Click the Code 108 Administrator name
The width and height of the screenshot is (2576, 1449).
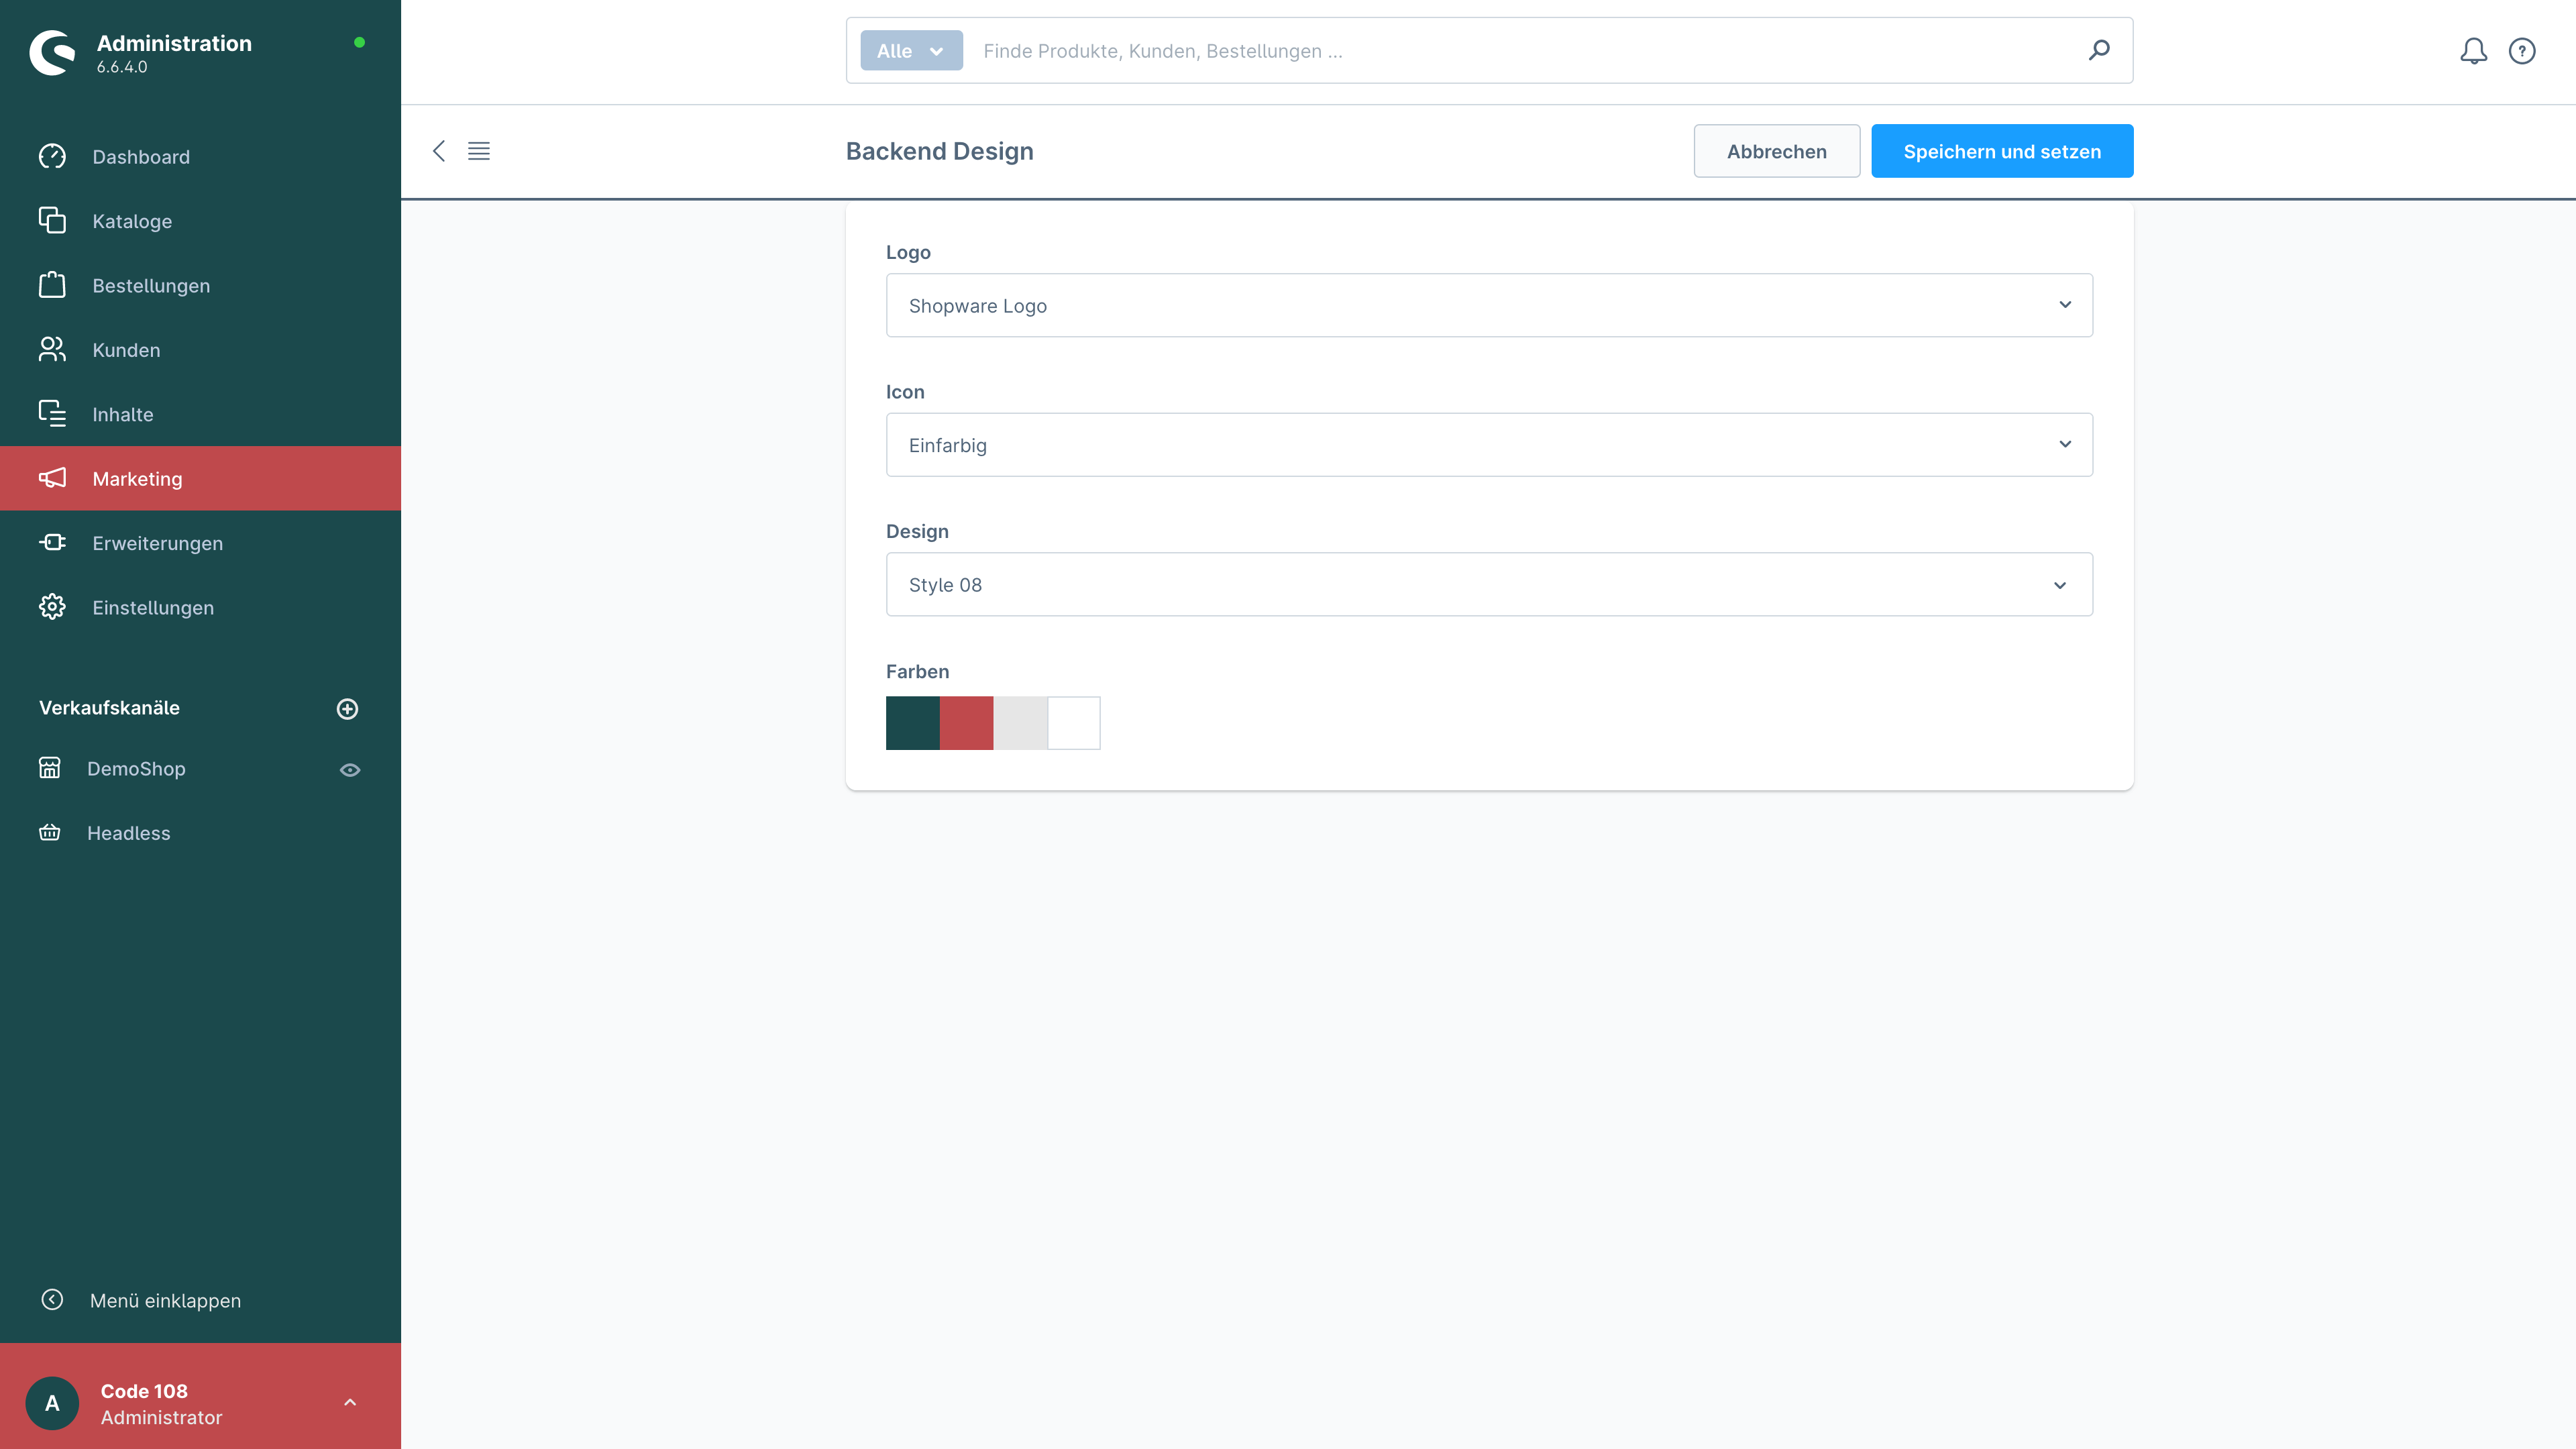coord(161,1404)
